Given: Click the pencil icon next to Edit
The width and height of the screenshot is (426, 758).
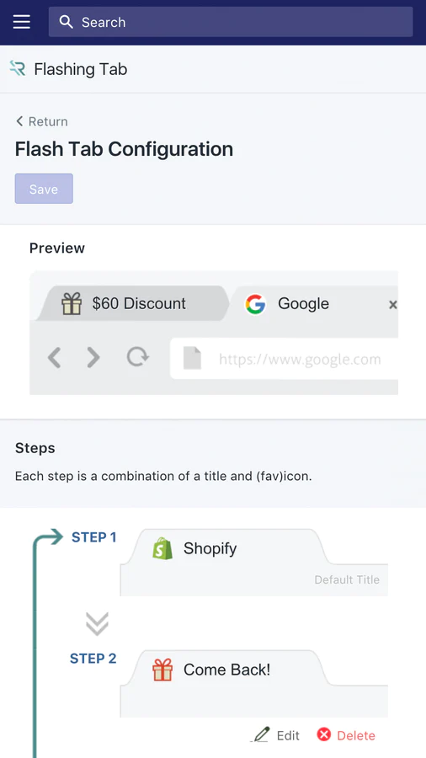Looking at the screenshot, I should [261, 735].
